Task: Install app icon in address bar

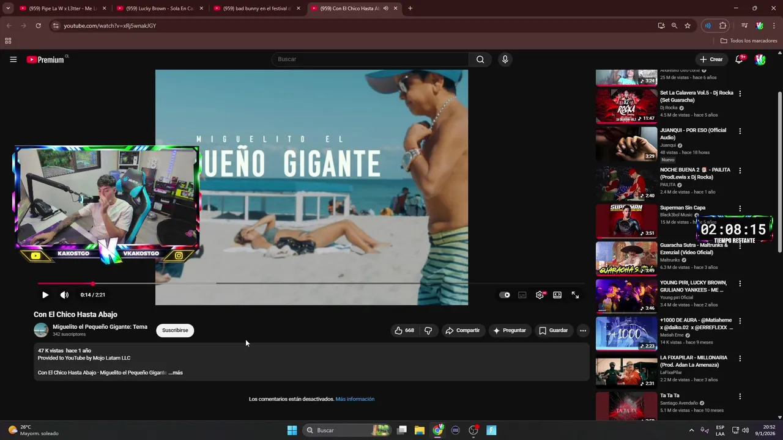Action: click(x=661, y=26)
